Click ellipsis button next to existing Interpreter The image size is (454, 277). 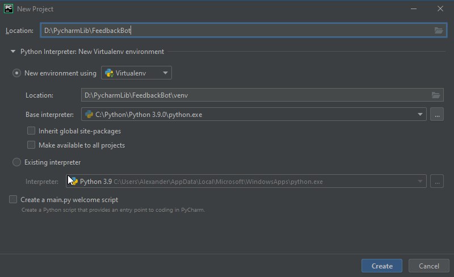pos(437,182)
